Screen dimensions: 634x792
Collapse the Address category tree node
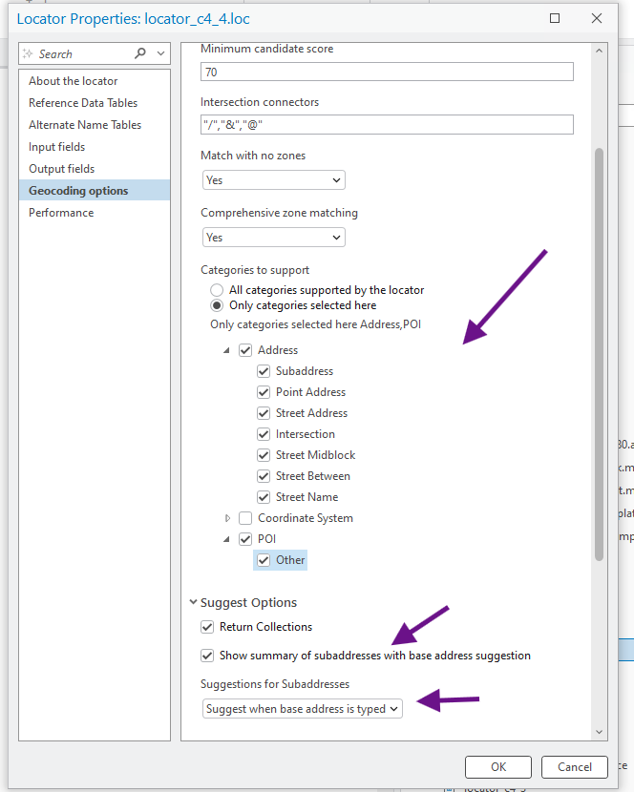(x=227, y=350)
